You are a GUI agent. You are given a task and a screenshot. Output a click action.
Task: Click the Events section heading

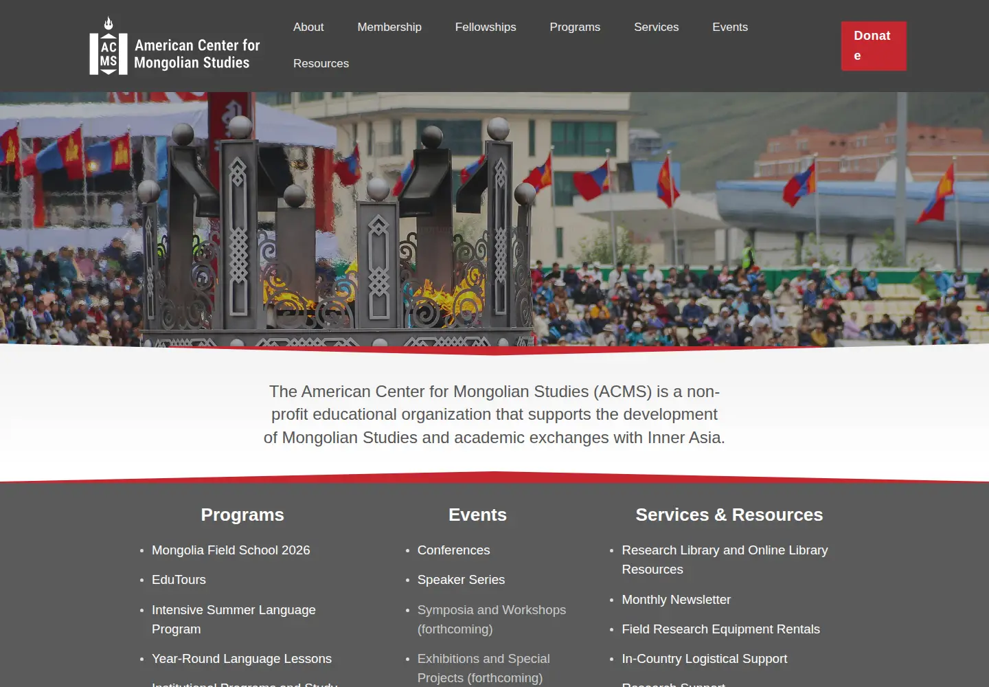[x=477, y=515]
